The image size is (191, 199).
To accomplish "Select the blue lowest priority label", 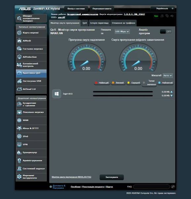I will coord(166,83).
